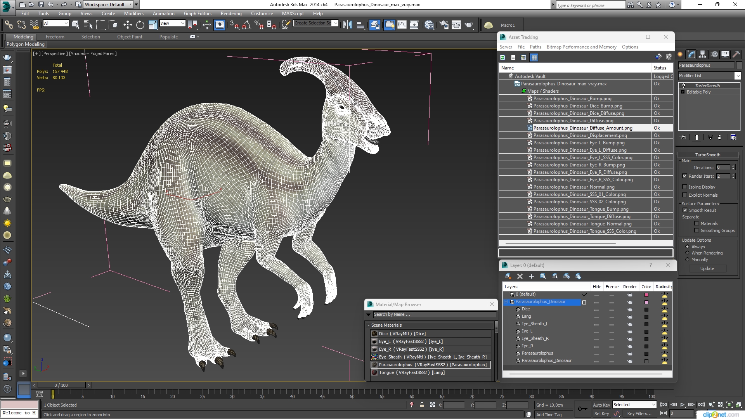Add selected objects to layer (plus icon)
Viewport: 745px width, 419px height.
[532, 276]
